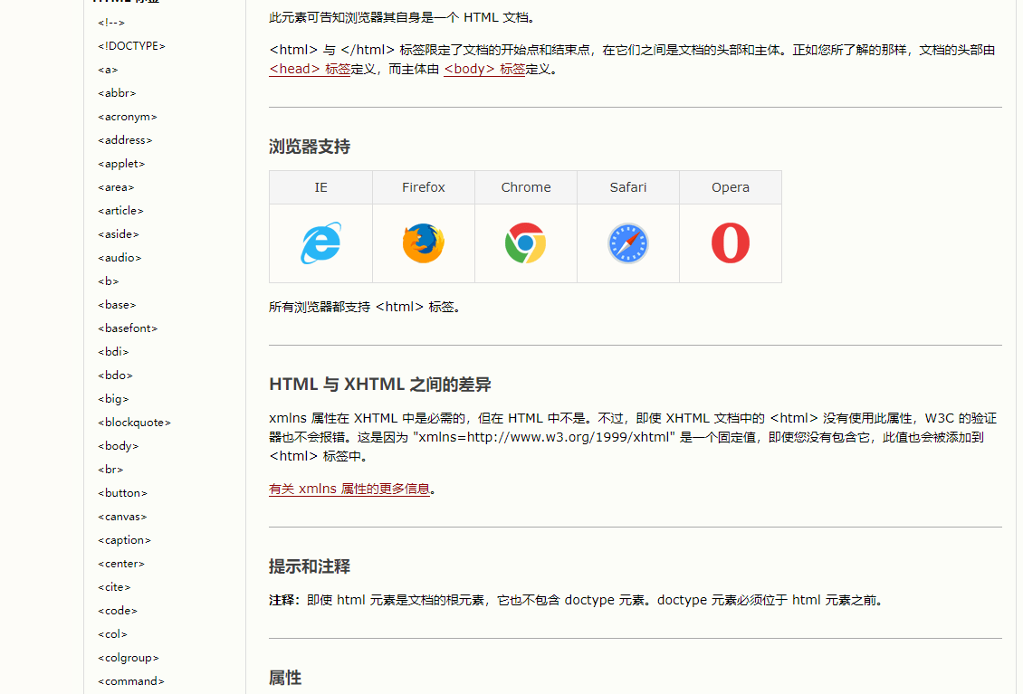Select the <audio> tag reference
This screenshot has width=1023, height=694.
point(120,257)
